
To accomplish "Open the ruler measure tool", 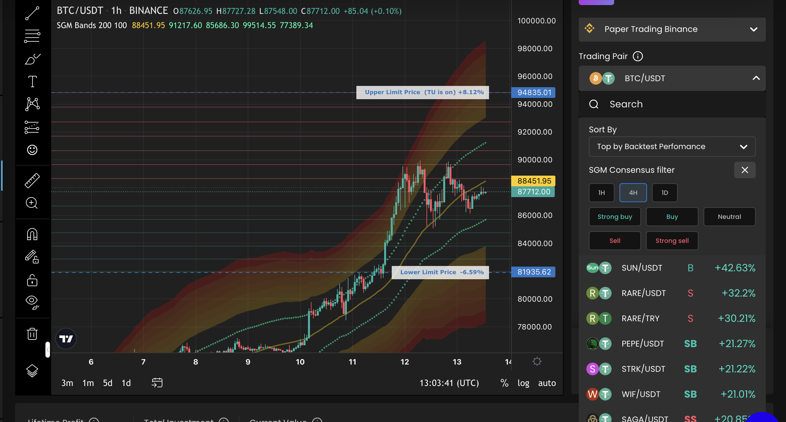I will pos(32,181).
